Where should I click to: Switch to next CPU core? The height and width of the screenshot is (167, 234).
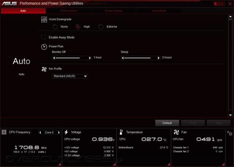[59, 133]
